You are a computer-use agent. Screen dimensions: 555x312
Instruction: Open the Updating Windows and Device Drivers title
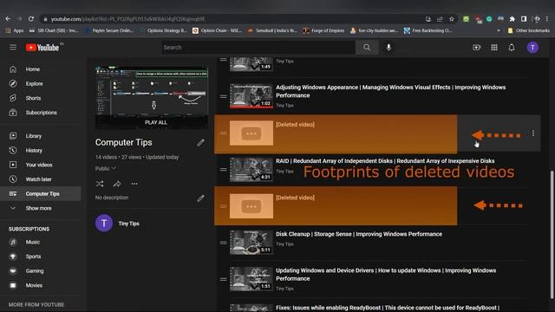coord(386,275)
